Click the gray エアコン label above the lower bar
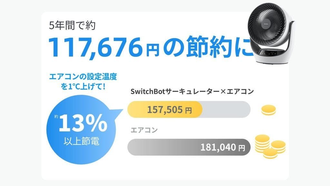Image resolution: width=330 pixels, height=186 pixels. coord(144,131)
